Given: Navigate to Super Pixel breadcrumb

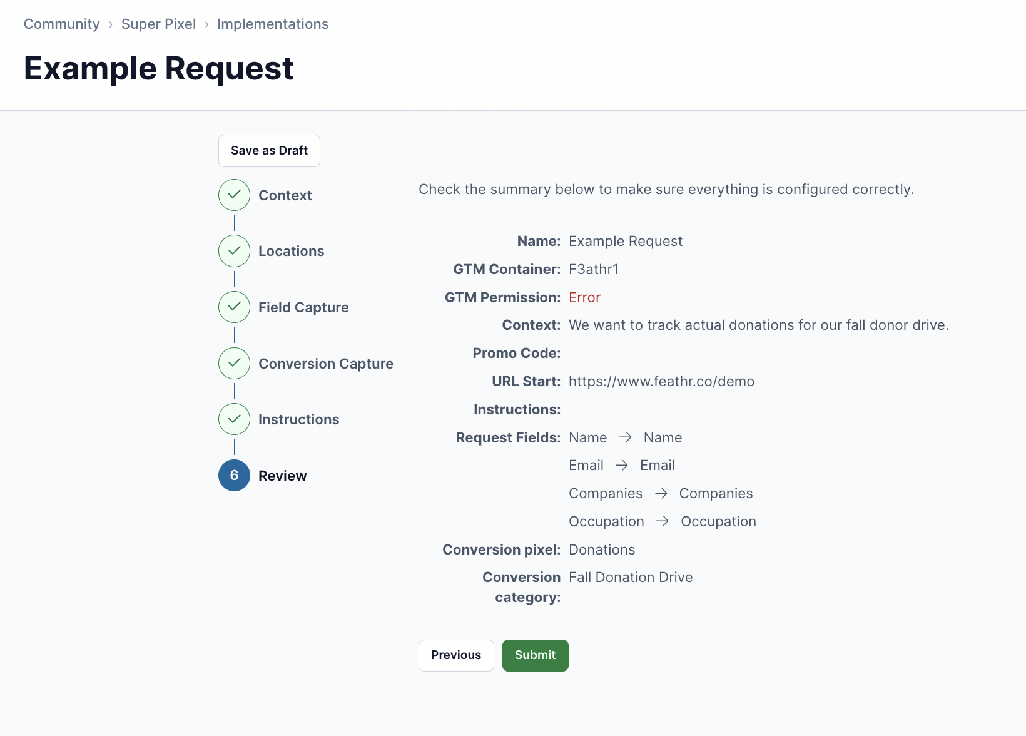Looking at the screenshot, I should click(159, 24).
